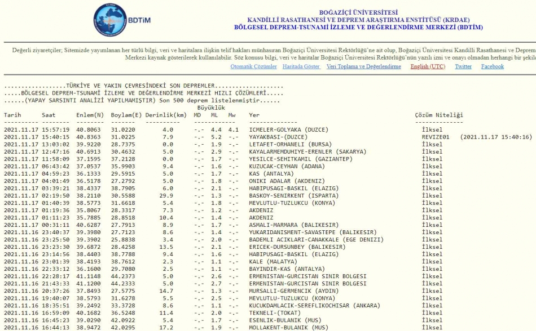Screen dimensions: 536x331
Task: Select the KAS (ANTALYA) location
Action: point(271,174)
